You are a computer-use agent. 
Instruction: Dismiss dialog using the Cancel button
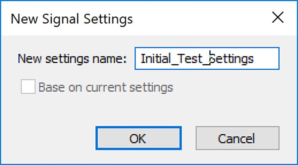pyautogui.click(x=237, y=138)
